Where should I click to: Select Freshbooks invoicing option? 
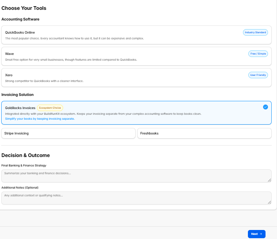[x=204, y=133]
